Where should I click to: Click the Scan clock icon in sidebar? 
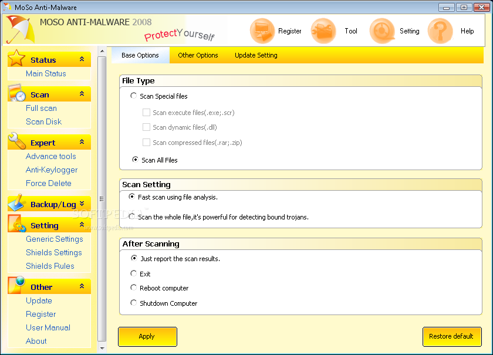16,93
